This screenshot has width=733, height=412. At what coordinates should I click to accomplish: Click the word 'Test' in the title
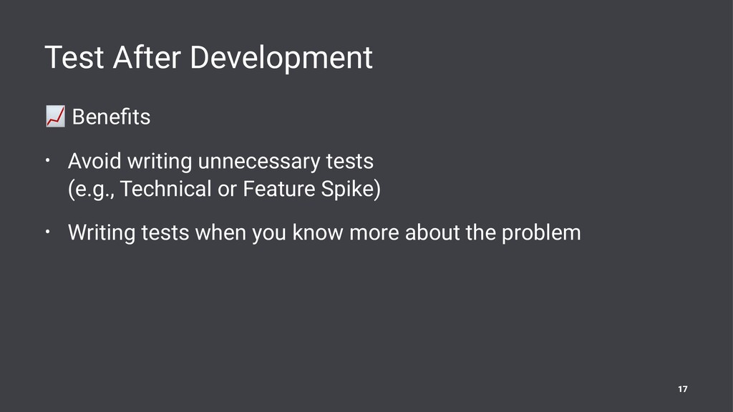74,57
